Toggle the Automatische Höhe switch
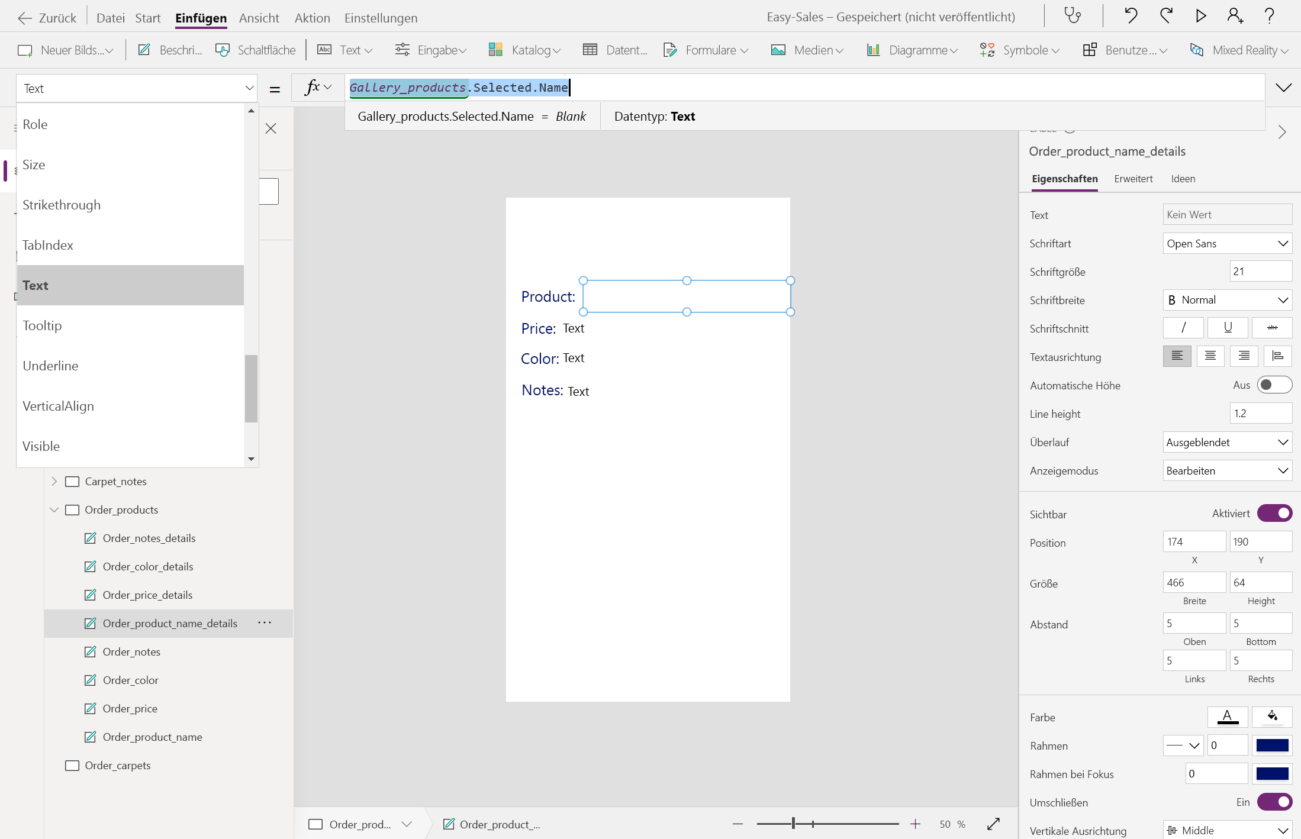The width and height of the screenshot is (1301, 839). click(1274, 385)
